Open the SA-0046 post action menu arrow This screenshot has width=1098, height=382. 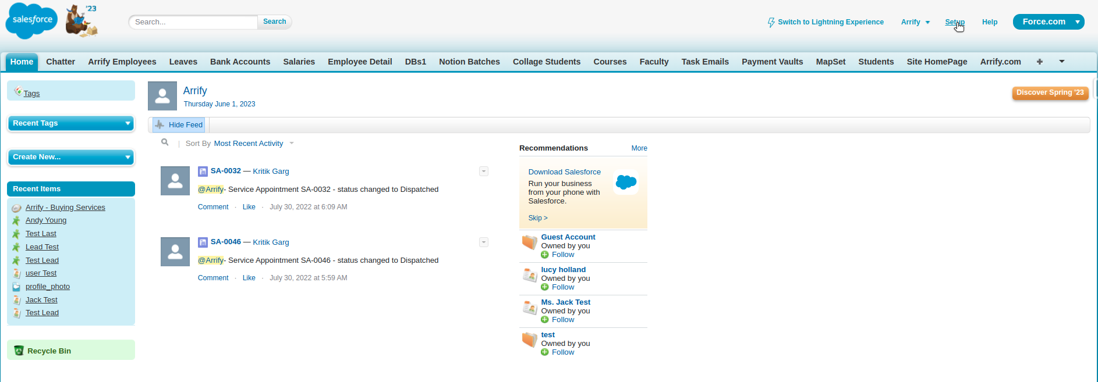click(x=484, y=242)
